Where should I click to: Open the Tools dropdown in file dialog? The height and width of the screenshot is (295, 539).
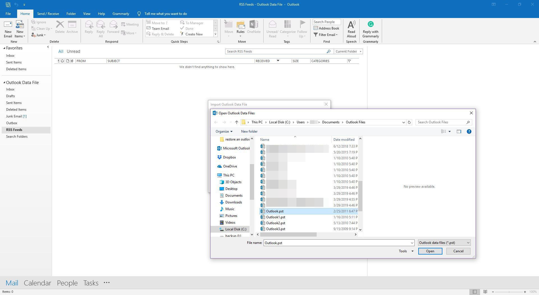point(406,251)
